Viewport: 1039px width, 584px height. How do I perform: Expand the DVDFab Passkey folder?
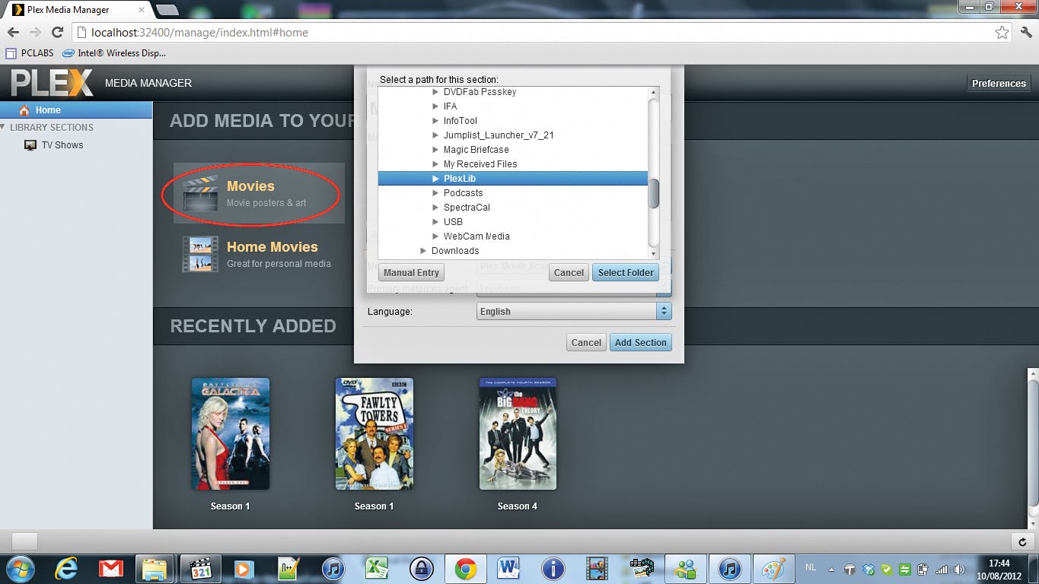tap(435, 92)
